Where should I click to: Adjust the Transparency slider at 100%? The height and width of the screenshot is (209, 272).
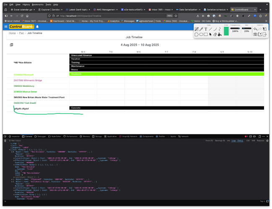235,28
